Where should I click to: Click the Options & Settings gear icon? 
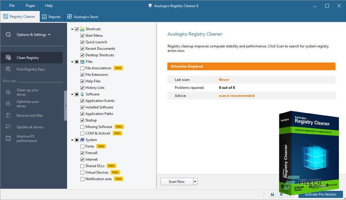(x=8, y=35)
